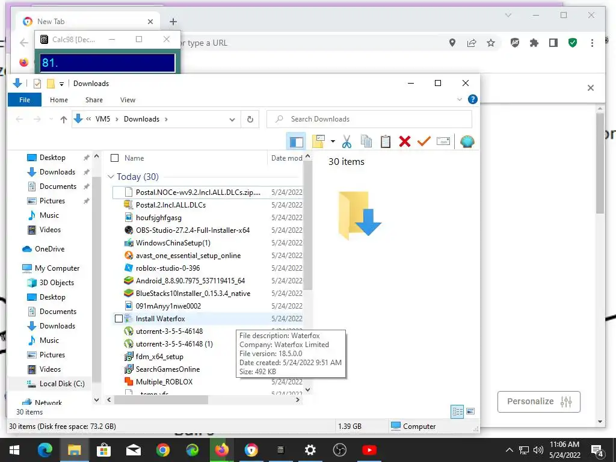
Task: Click the browser page vertical scrollbar
Action: tap(600, 163)
